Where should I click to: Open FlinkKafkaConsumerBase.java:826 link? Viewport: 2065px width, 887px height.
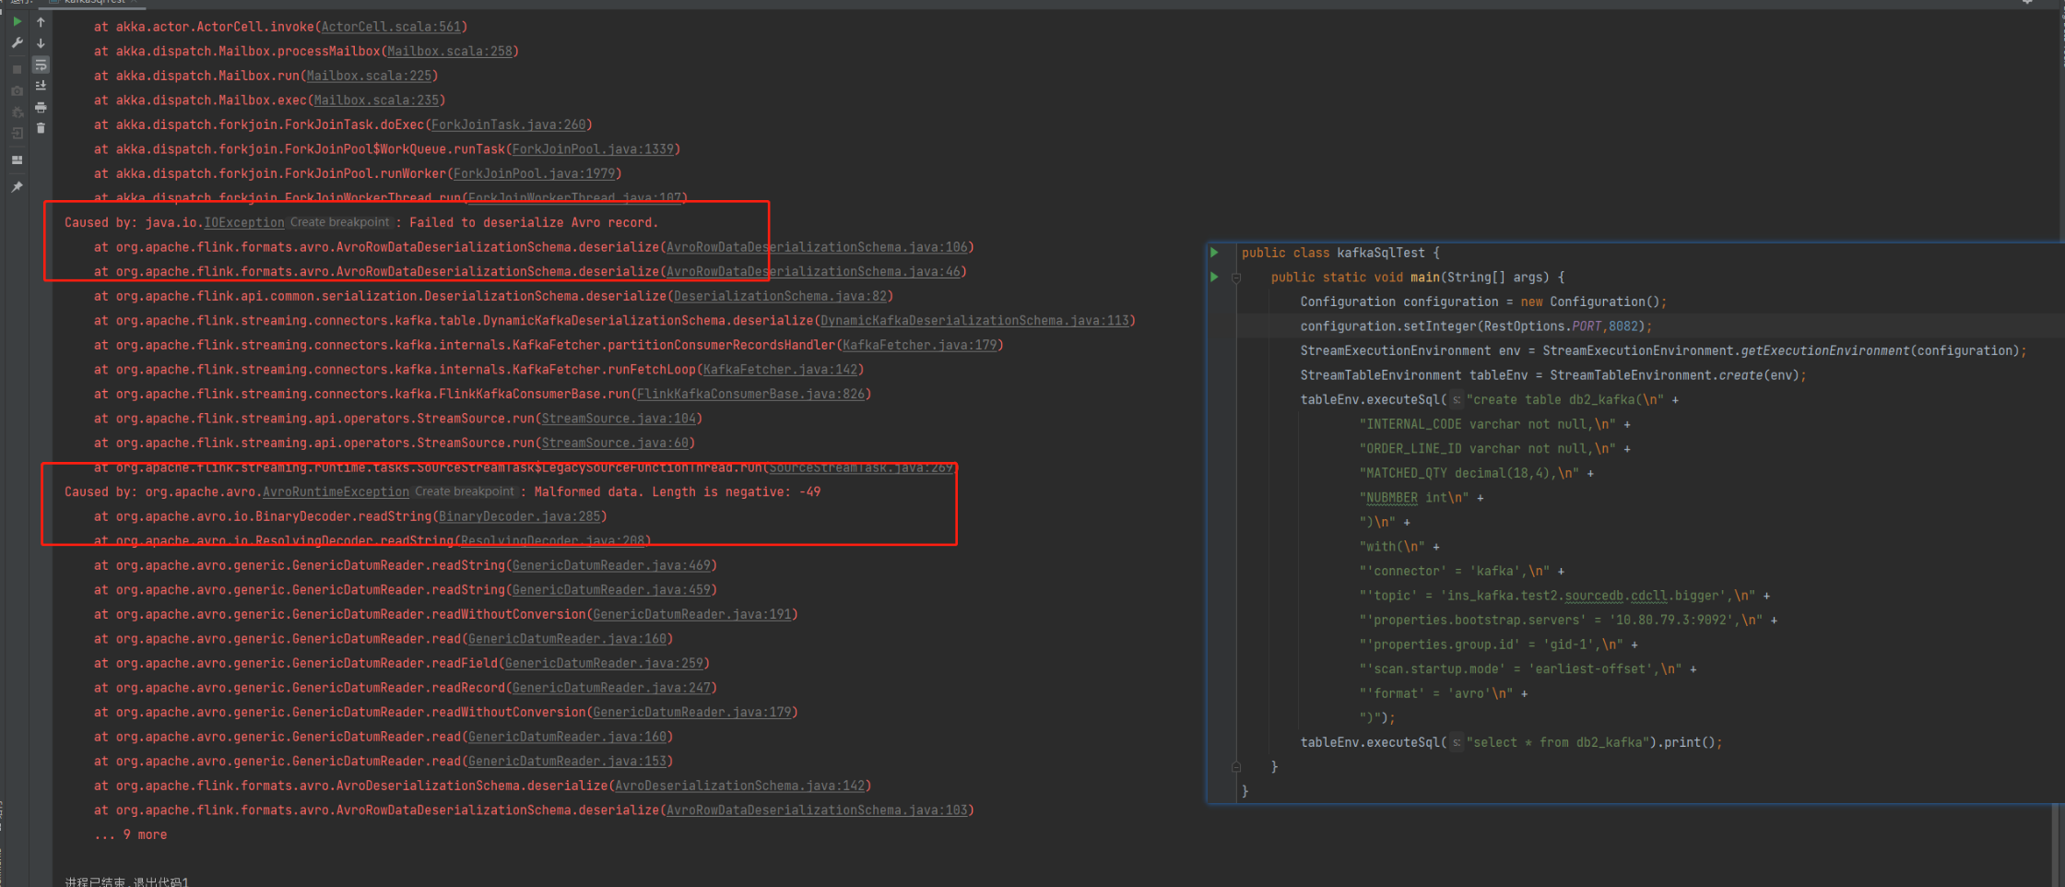pyautogui.click(x=751, y=394)
